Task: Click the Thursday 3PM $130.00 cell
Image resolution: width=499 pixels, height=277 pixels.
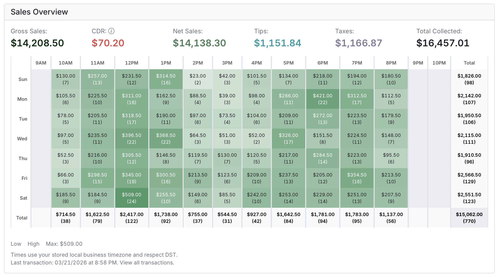Action: [x=227, y=158]
